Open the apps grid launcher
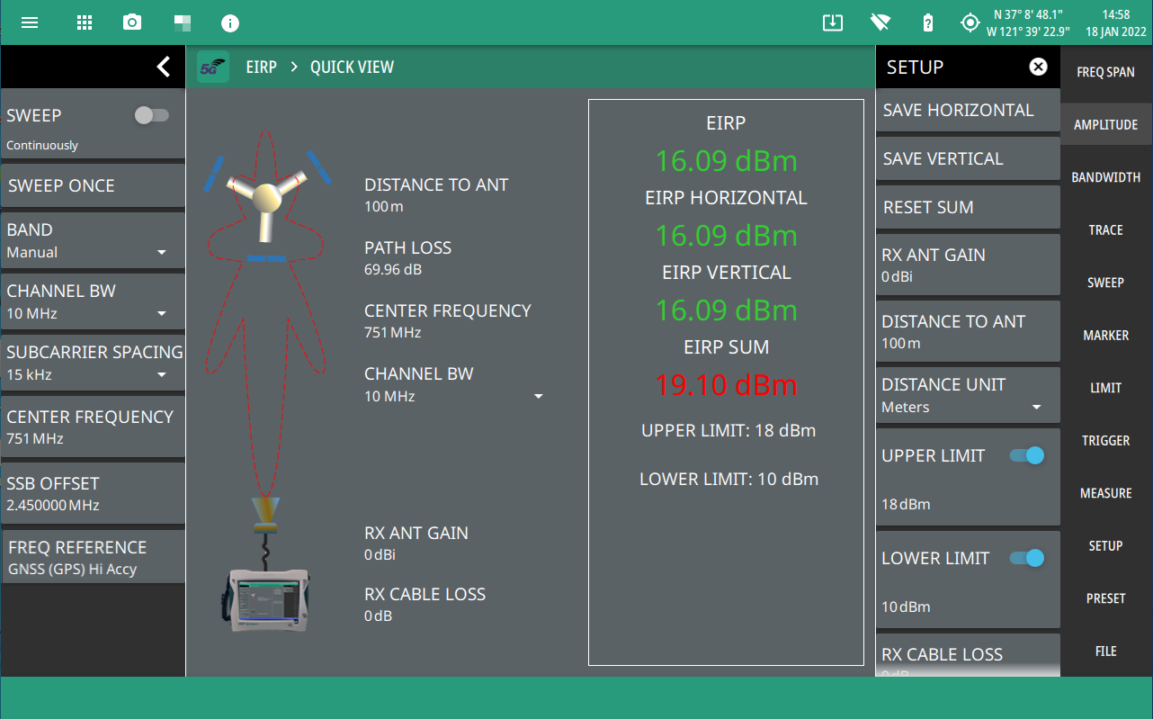This screenshot has width=1153, height=719. coord(85,22)
